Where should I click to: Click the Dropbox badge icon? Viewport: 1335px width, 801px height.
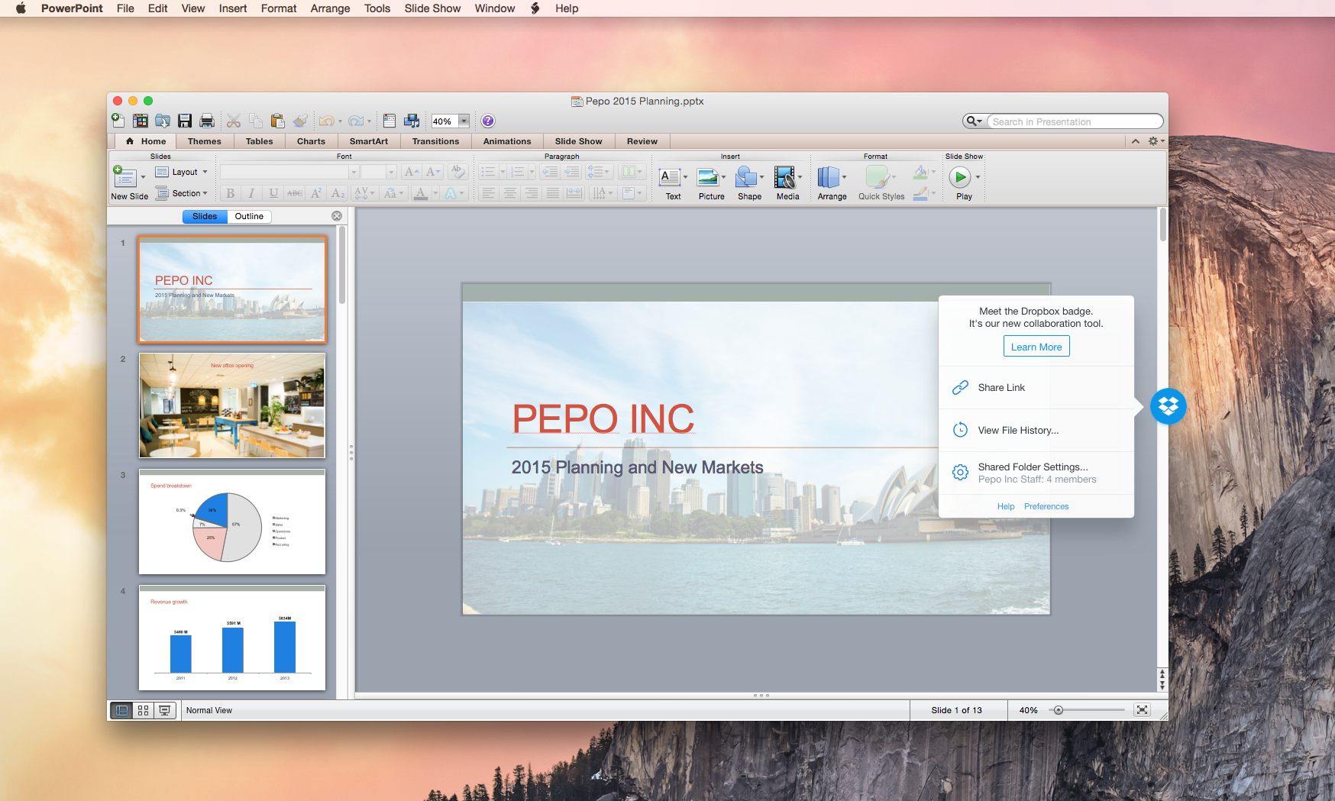coord(1168,406)
